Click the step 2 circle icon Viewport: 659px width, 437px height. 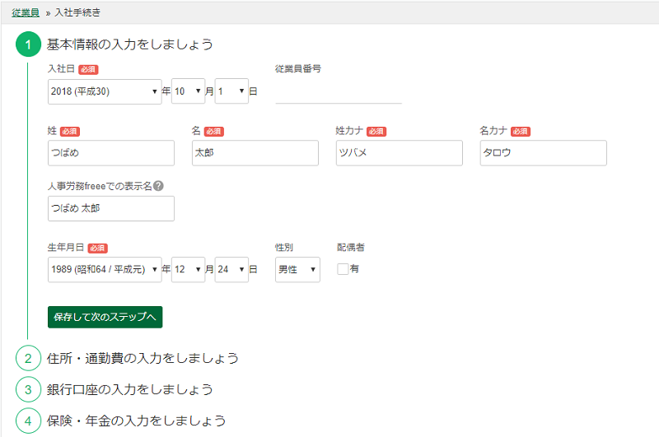pyautogui.click(x=28, y=358)
